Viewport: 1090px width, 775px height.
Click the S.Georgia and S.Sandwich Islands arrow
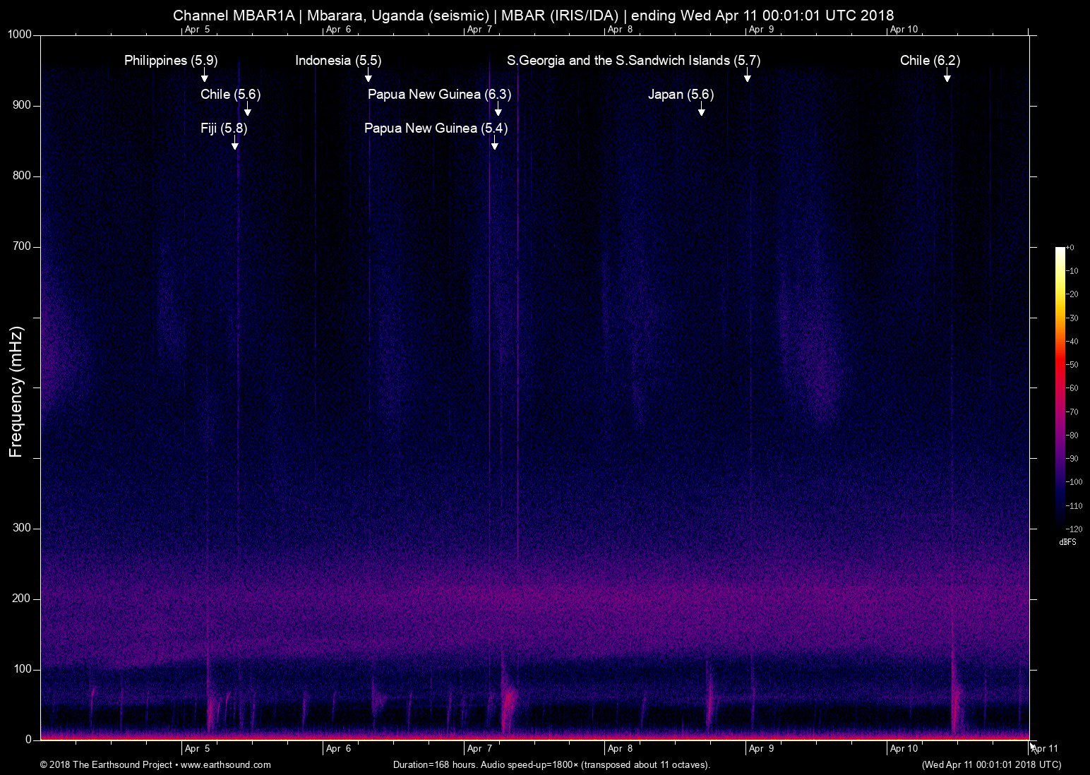747,76
